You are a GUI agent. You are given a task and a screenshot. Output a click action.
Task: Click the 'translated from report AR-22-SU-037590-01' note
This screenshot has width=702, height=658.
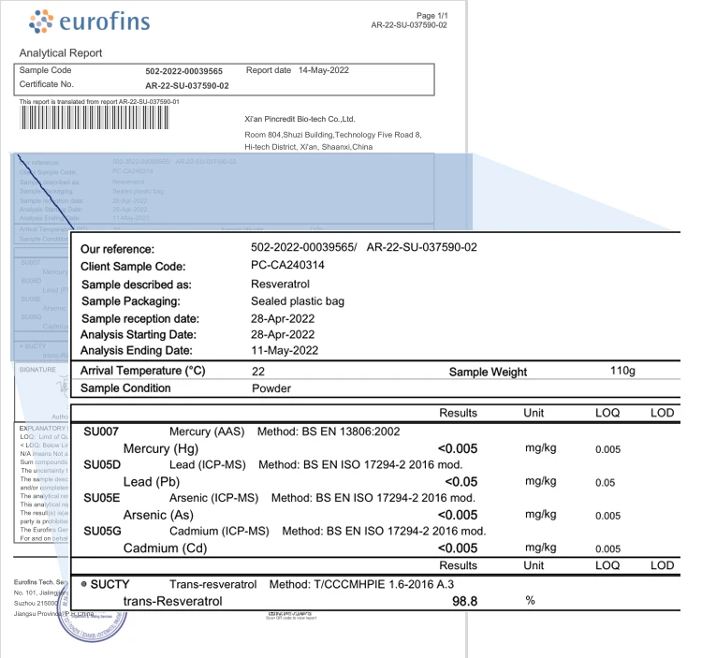coord(99,102)
